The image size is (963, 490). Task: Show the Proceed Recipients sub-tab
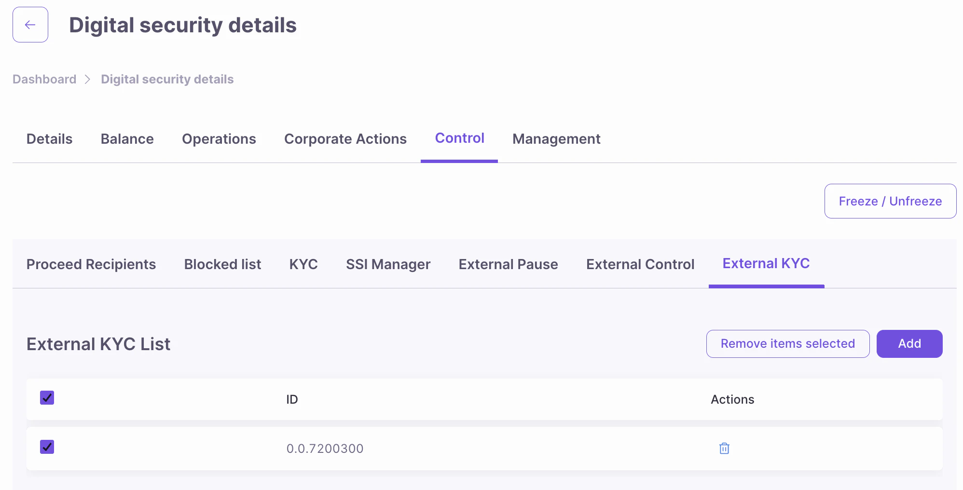coord(91,264)
